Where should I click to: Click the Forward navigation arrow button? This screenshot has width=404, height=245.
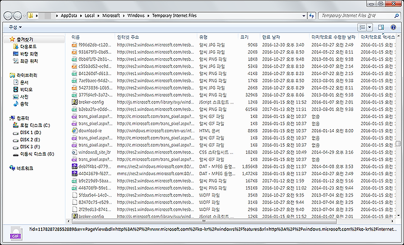point(17,16)
